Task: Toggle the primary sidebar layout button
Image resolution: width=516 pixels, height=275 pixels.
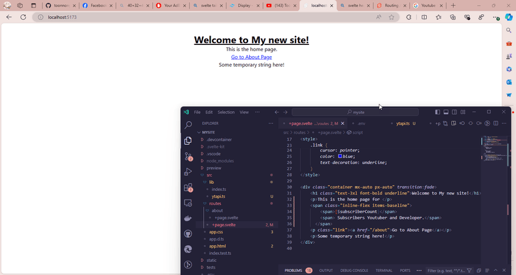Action: pos(437,112)
